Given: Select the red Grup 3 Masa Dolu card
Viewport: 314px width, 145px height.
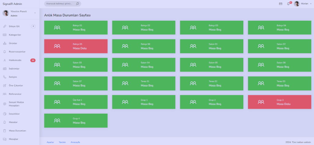Looking at the screenshot, I should (x=279, y=102).
